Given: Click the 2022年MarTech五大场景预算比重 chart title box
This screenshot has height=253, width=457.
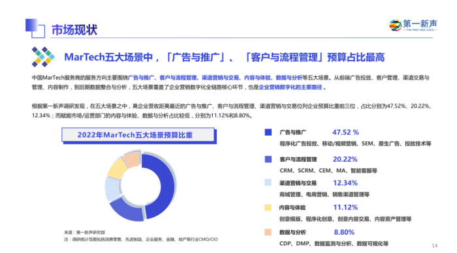Looking at the screenshot, I should [x=138, y=136].
